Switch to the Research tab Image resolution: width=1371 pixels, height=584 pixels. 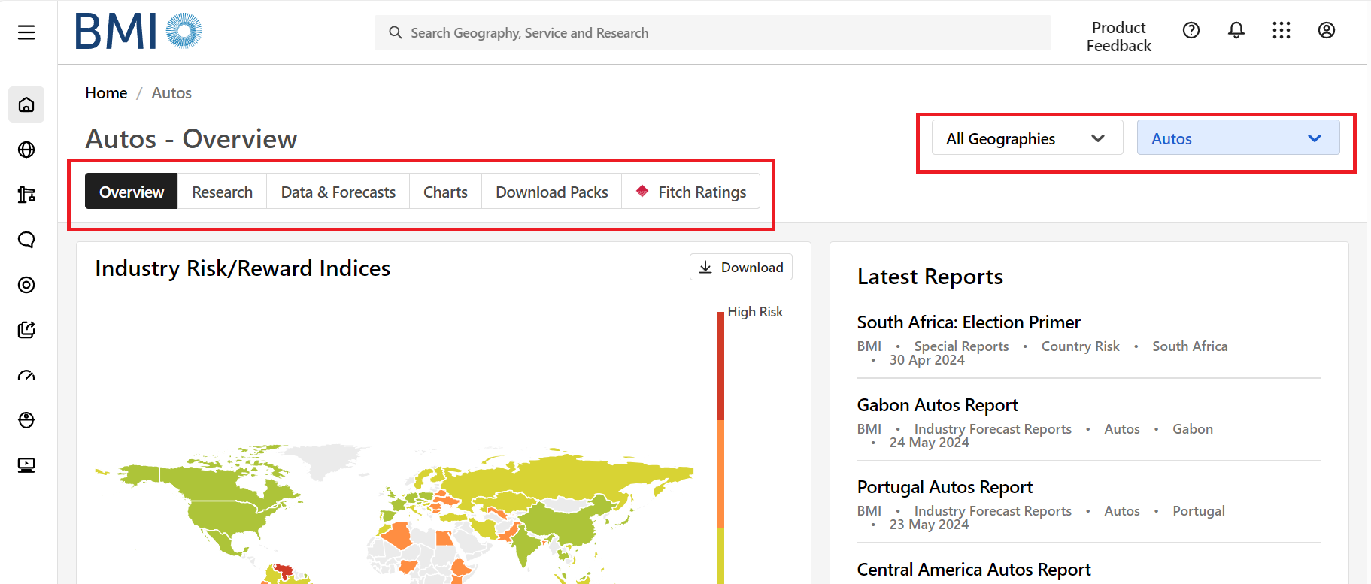[x=222, y=192]
